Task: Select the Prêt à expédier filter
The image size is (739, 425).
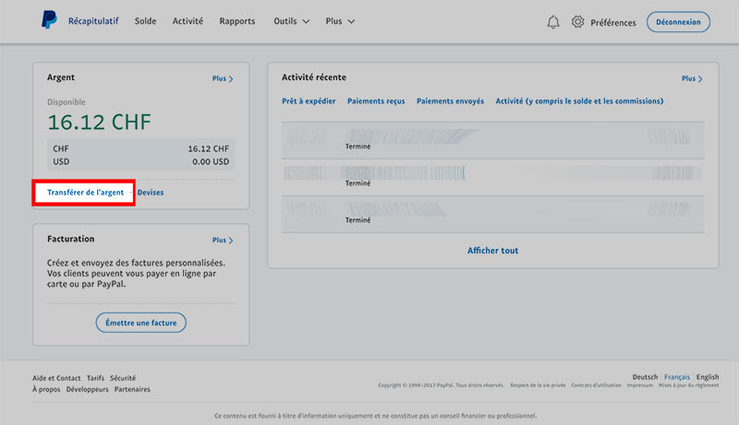Action: coord(309,101)
